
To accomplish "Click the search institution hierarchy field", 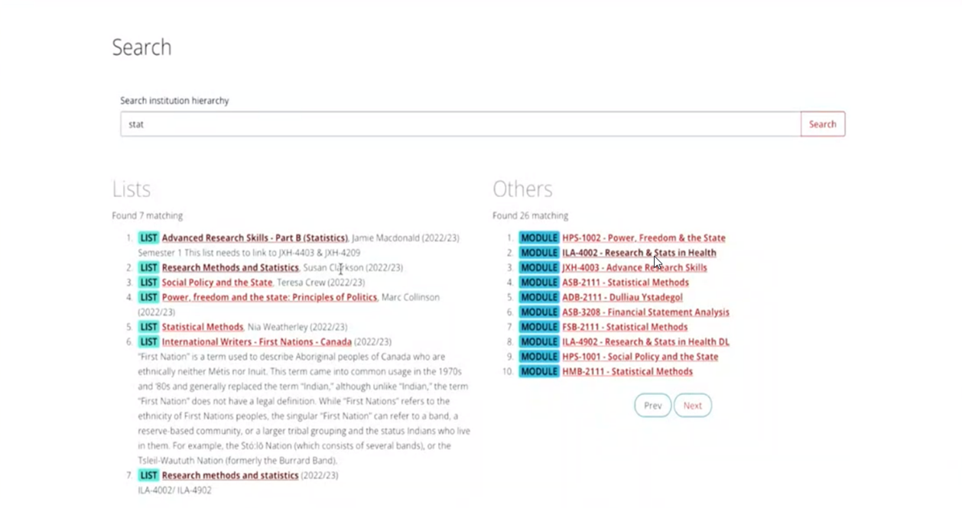I will (x=460, y=125).
